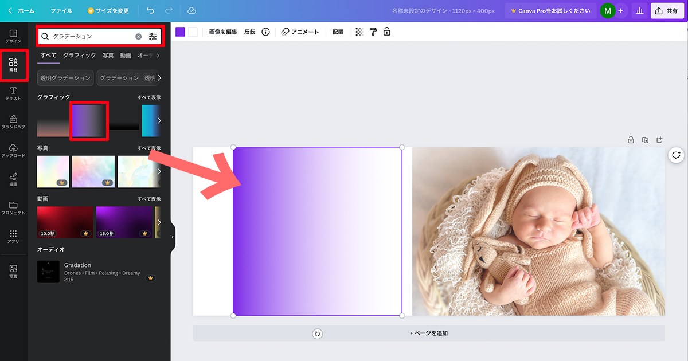Screen dimensions: 688x361
Task: Select the テキスト tool in the sidebar
Action: coord(14,95)
